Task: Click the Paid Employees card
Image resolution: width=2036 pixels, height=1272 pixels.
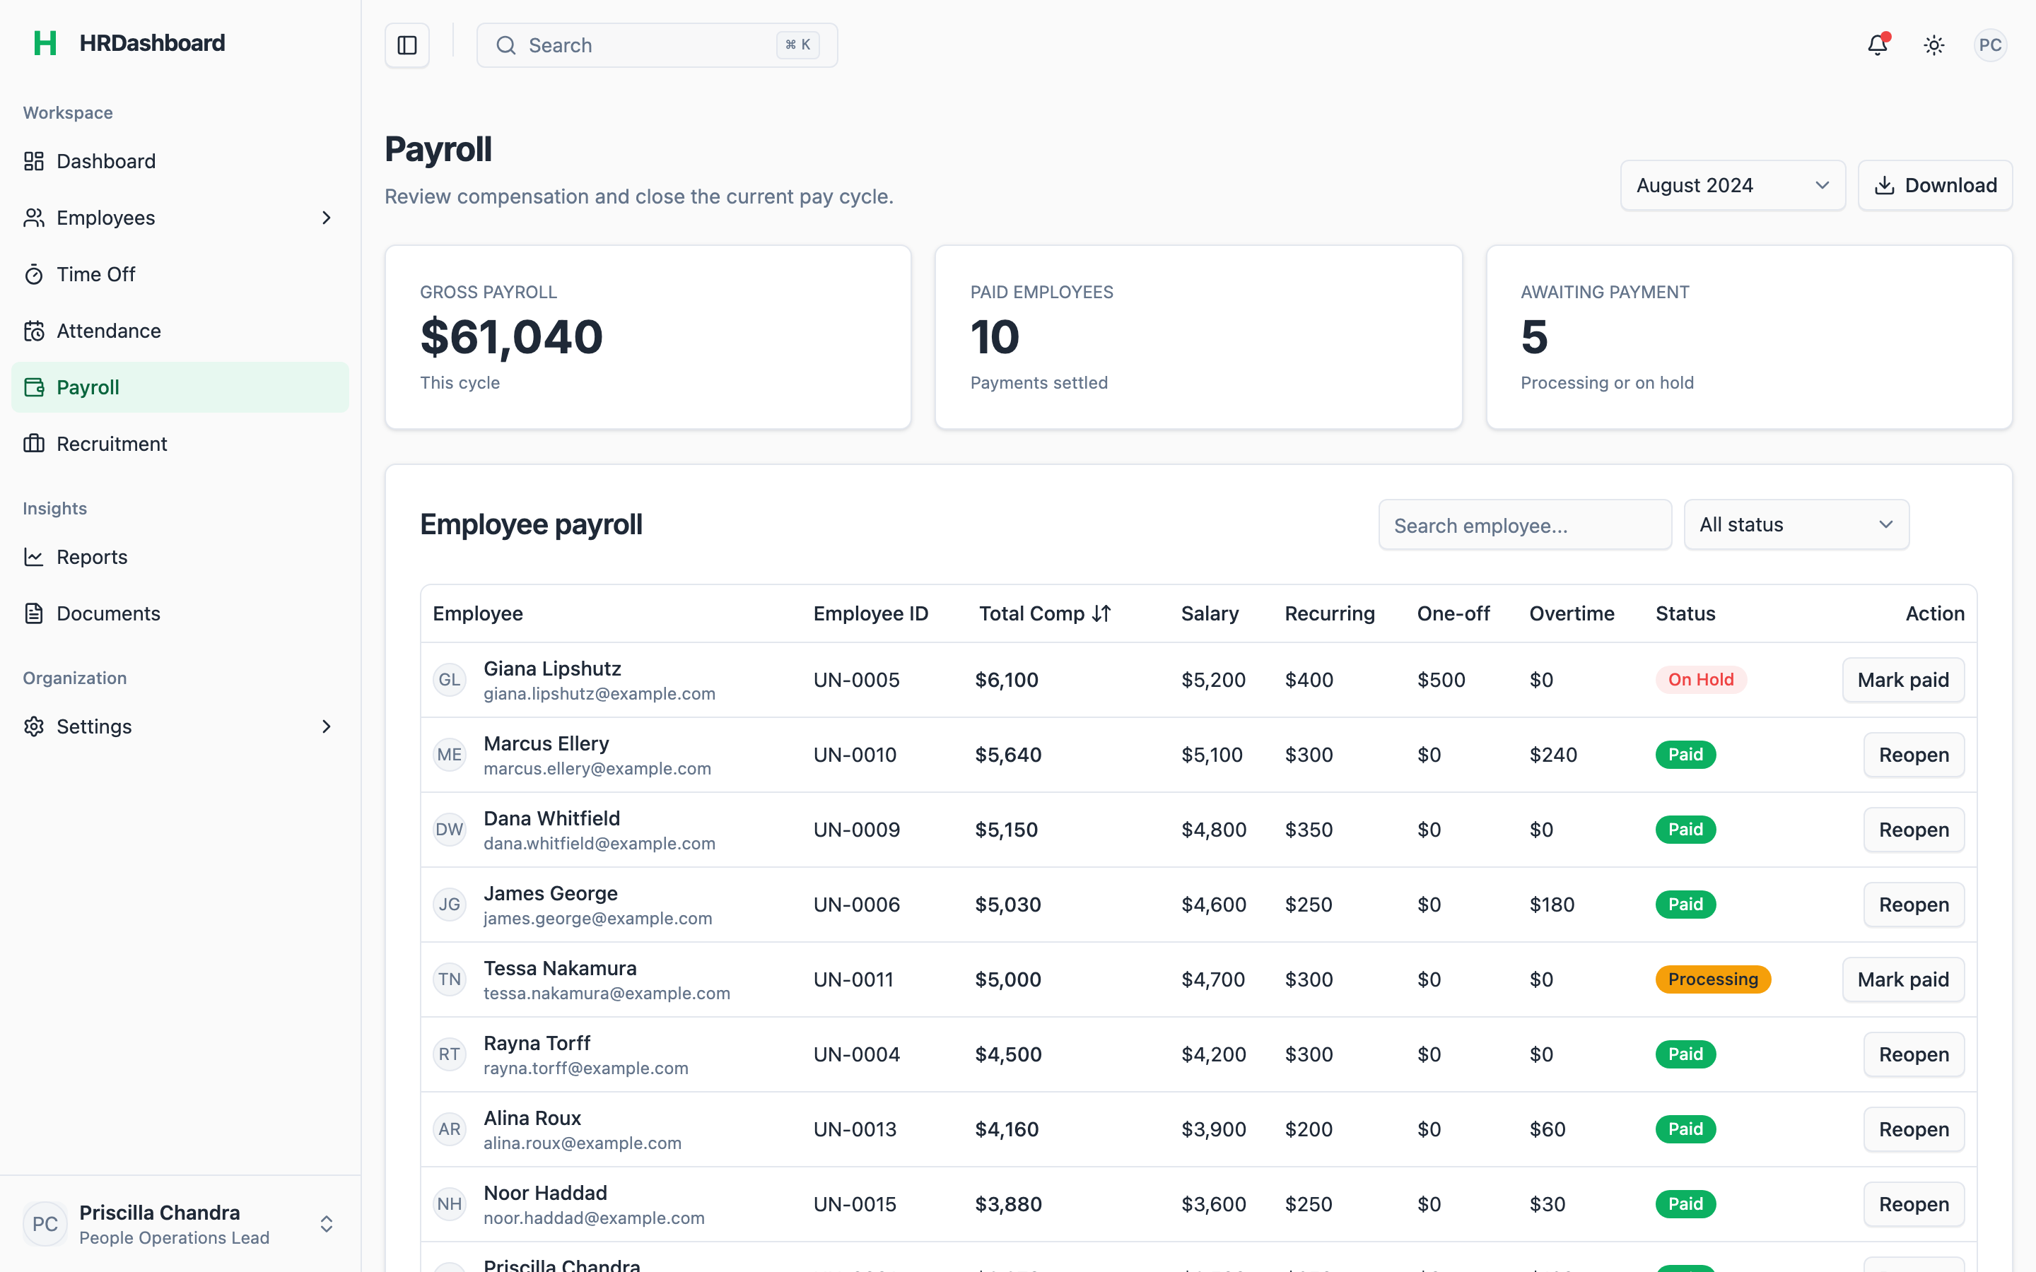Action: click(1198, 337)
